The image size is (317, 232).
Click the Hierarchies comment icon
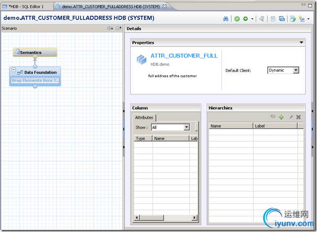[x=273, y=117]
